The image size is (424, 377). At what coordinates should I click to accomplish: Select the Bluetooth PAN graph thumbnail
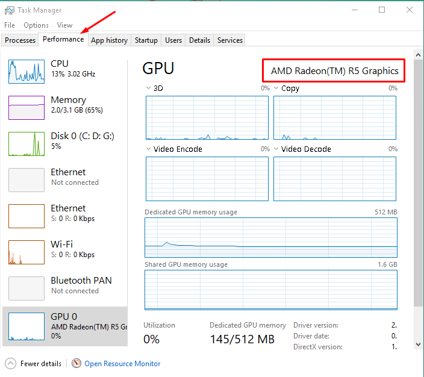(x=26, y=288)
